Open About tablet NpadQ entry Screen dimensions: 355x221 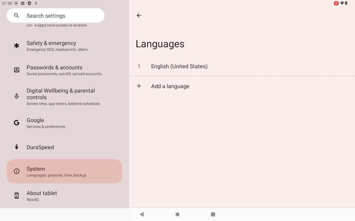(64, 196)
